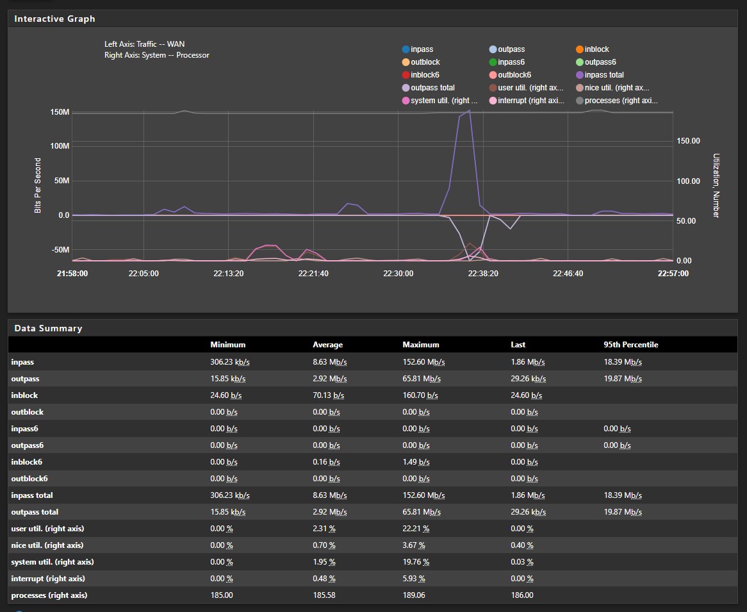747x612 pixels.
Task: Click the blue inpass legend circle
Action: point(406,49)
